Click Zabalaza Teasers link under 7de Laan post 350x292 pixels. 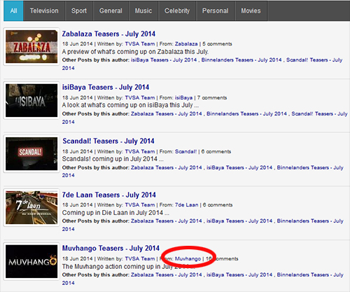click(x=167, y=221)
